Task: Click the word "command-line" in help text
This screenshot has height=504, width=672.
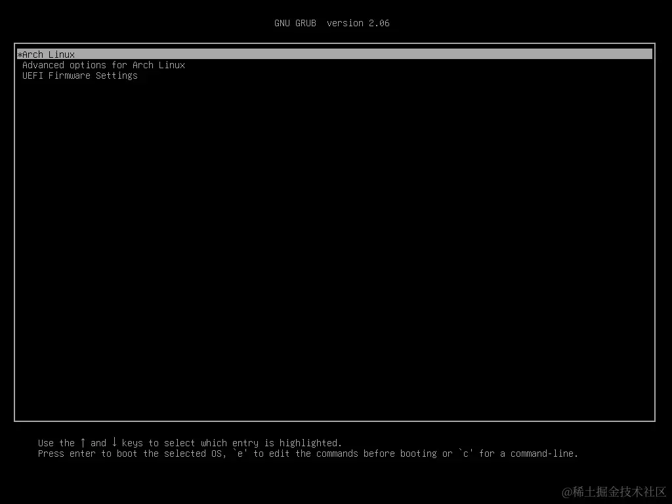Action: [x=545, y=453]
